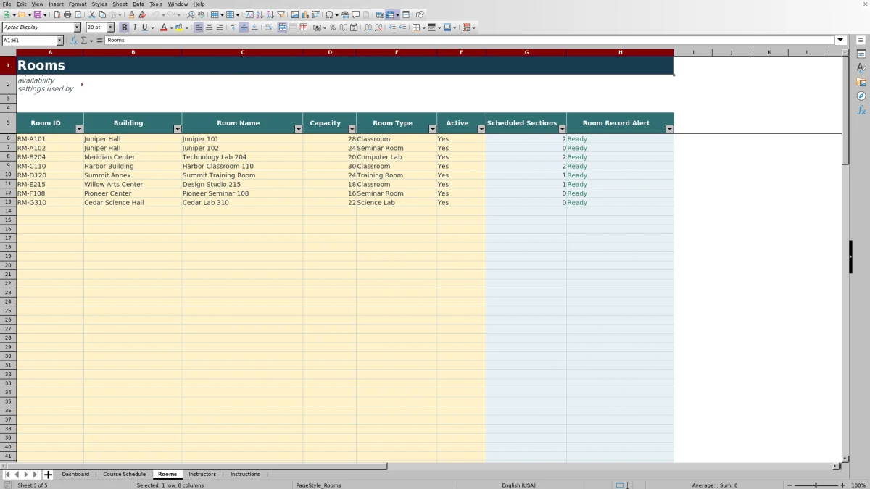Viewport: 870px width, 489px height.
Task: Click the Function Wizard fx icon
Action: point(74,41)
